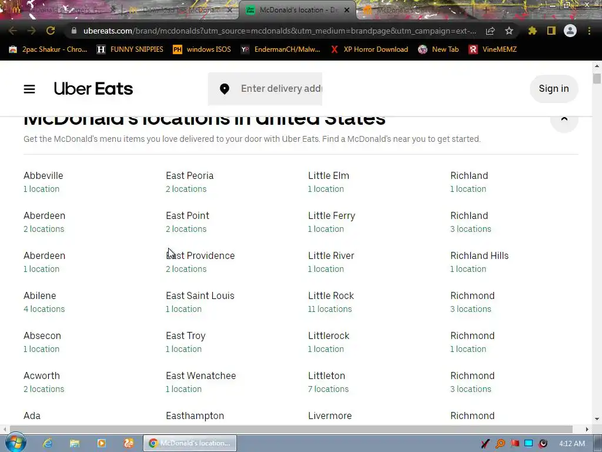The height and width of the screenshot is (452, 602).
Task: Open the 2pac Shakur bookmark
Action: (48, 49)
